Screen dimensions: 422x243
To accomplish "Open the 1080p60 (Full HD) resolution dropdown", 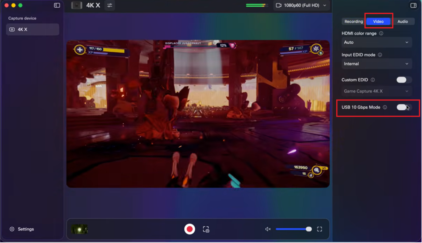I will click(301, 5).
